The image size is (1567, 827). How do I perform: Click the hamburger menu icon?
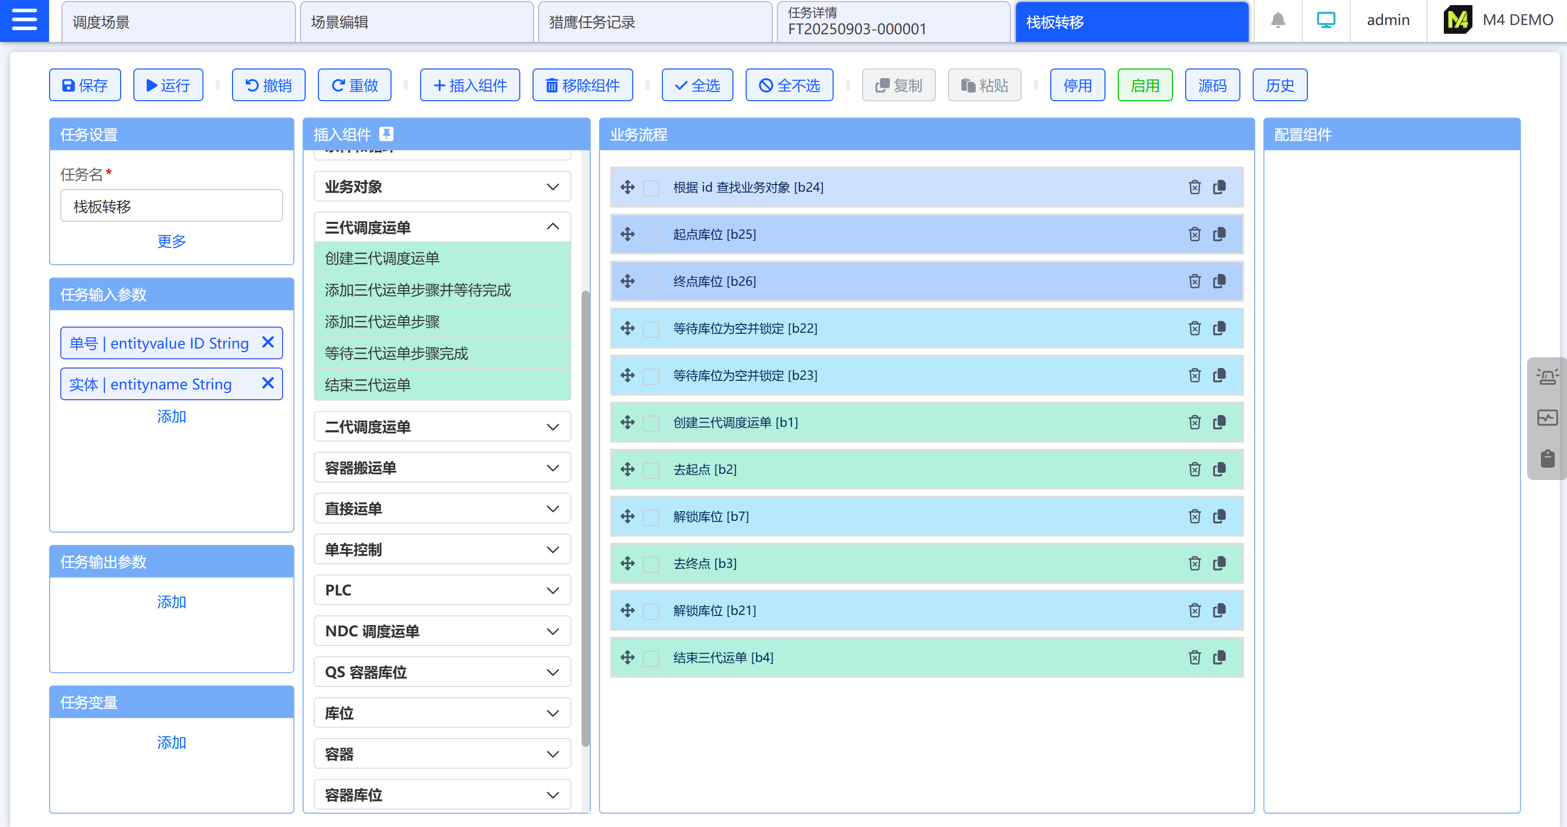click(x=25, y=20)
